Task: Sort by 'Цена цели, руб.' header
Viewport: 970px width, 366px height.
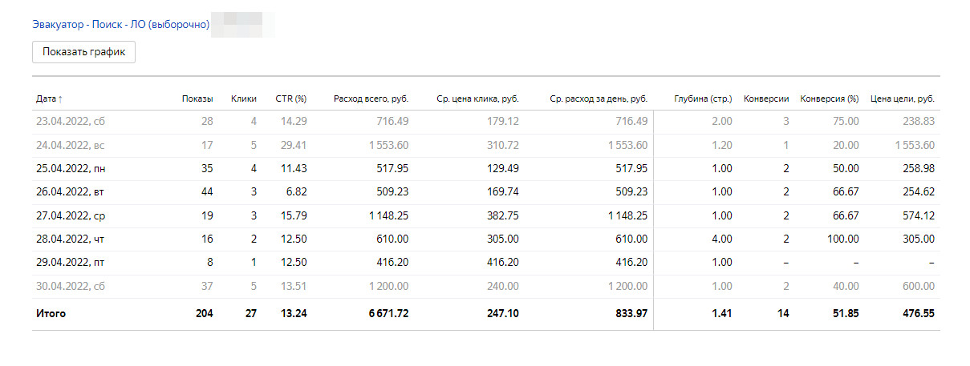Action: (x=903, y=99)
